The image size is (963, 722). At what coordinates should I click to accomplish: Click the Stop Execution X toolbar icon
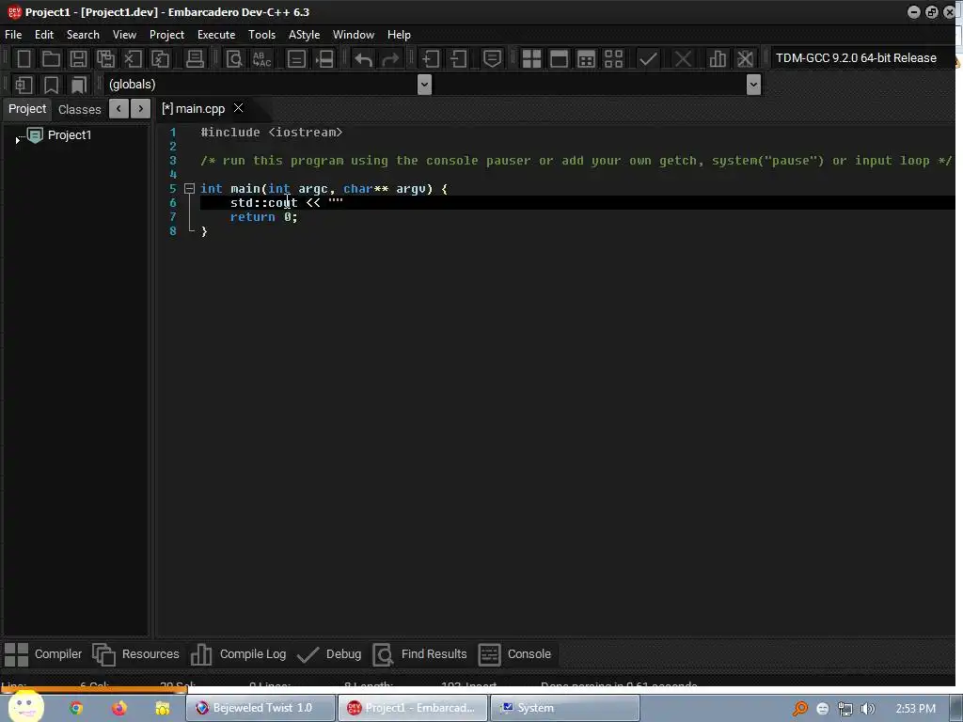(x=683, y=59)
